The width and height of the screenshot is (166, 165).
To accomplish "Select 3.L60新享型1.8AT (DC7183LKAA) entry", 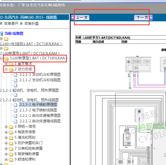I will [x=37, y=58].
